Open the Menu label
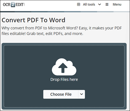The height and width of the screenshot is (111, 130). (x=117, y=4)
